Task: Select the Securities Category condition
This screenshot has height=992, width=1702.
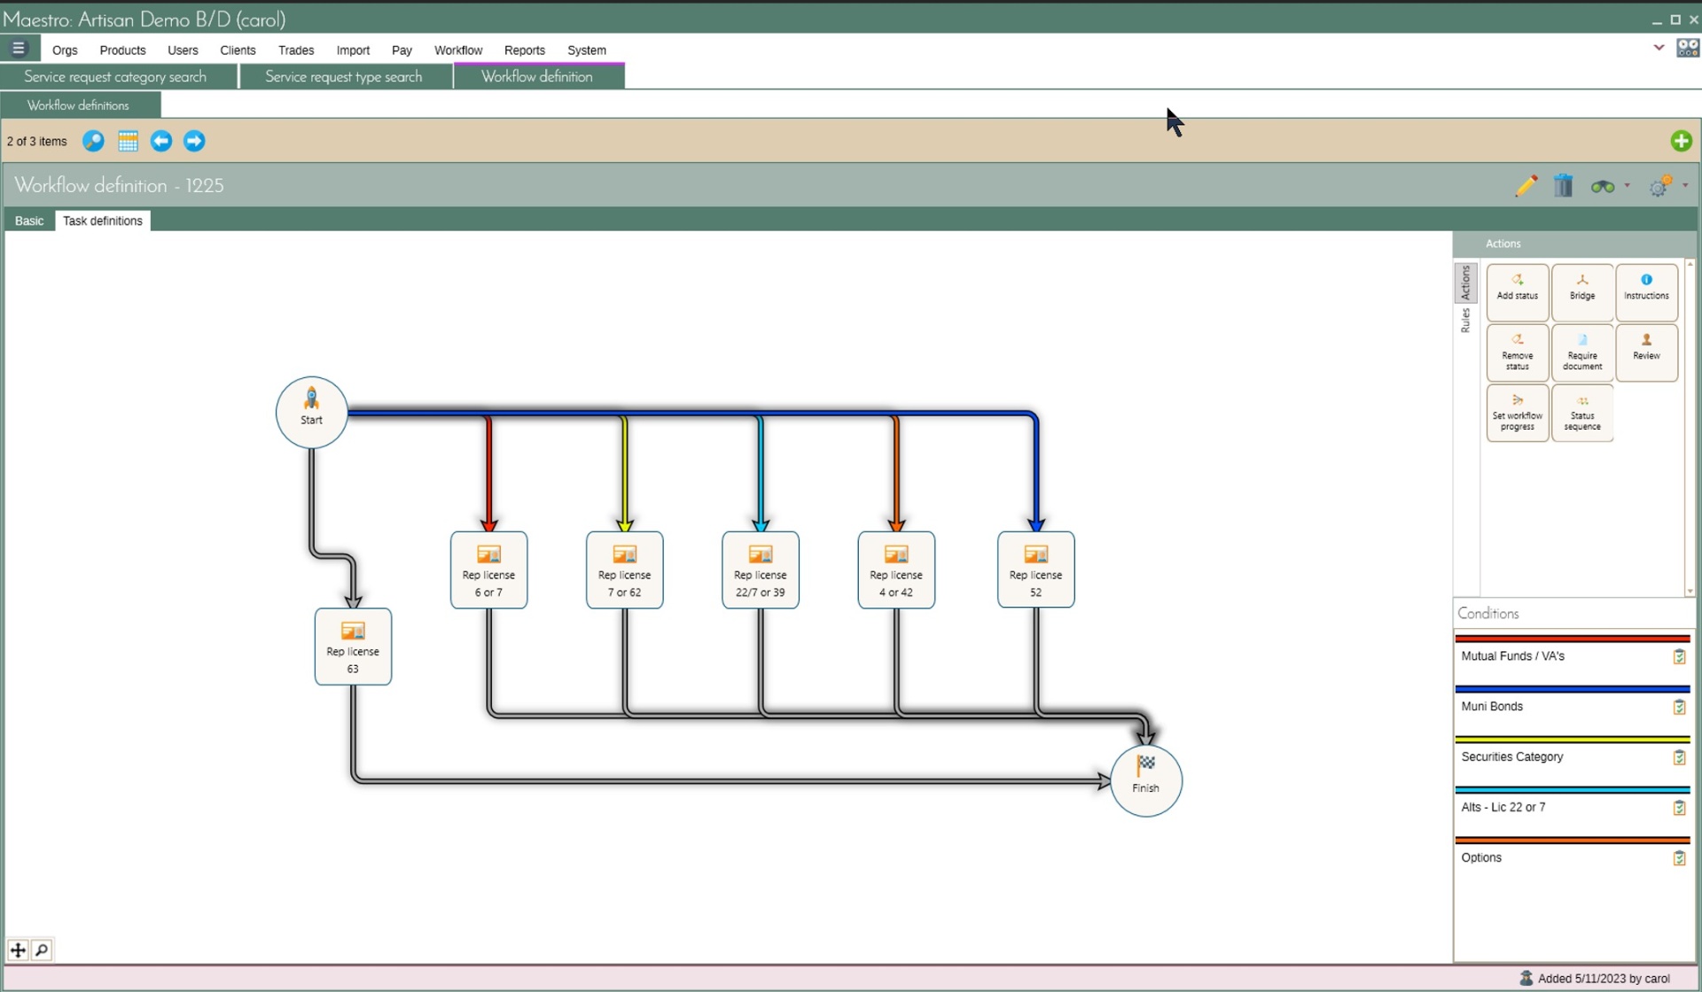Action: point(1572,757)
